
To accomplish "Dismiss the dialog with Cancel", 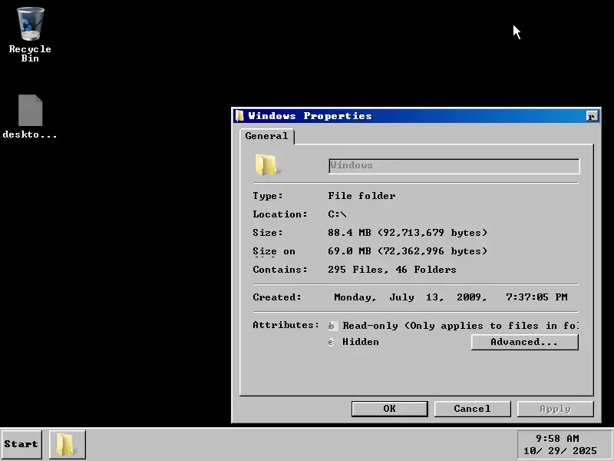I will point(472,408).
